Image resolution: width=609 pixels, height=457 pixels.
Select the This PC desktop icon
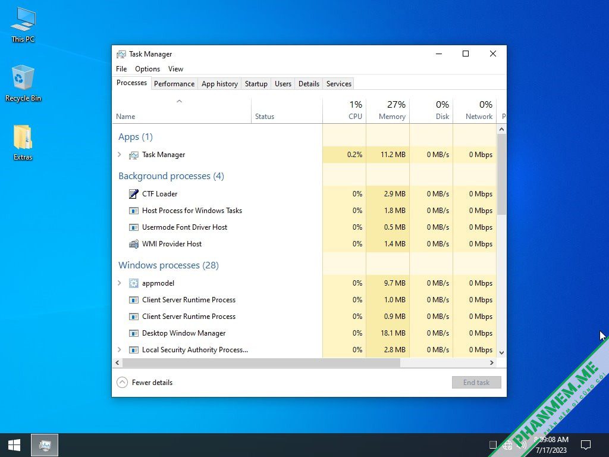coord(23,25)
